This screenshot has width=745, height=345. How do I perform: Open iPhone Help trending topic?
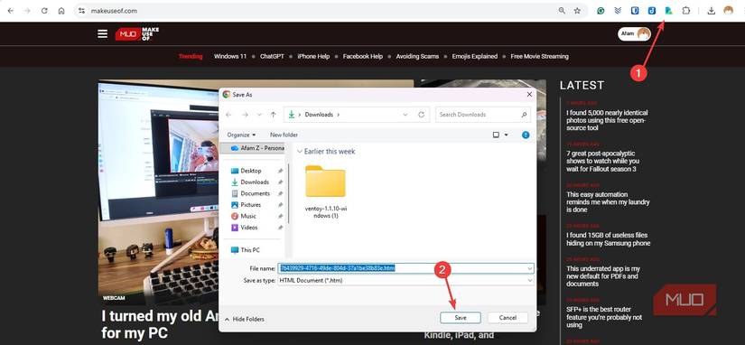[x=313, y=56]
